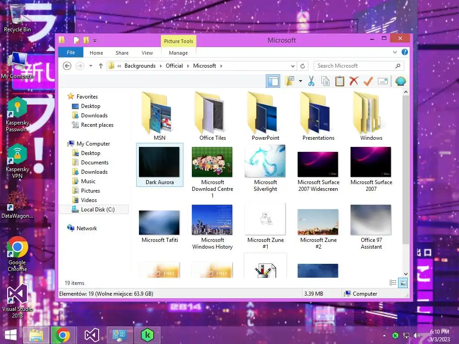This screenshot has width=459, height=344.
Task: Select Music in the navigation pane
Action: point(88,181)
